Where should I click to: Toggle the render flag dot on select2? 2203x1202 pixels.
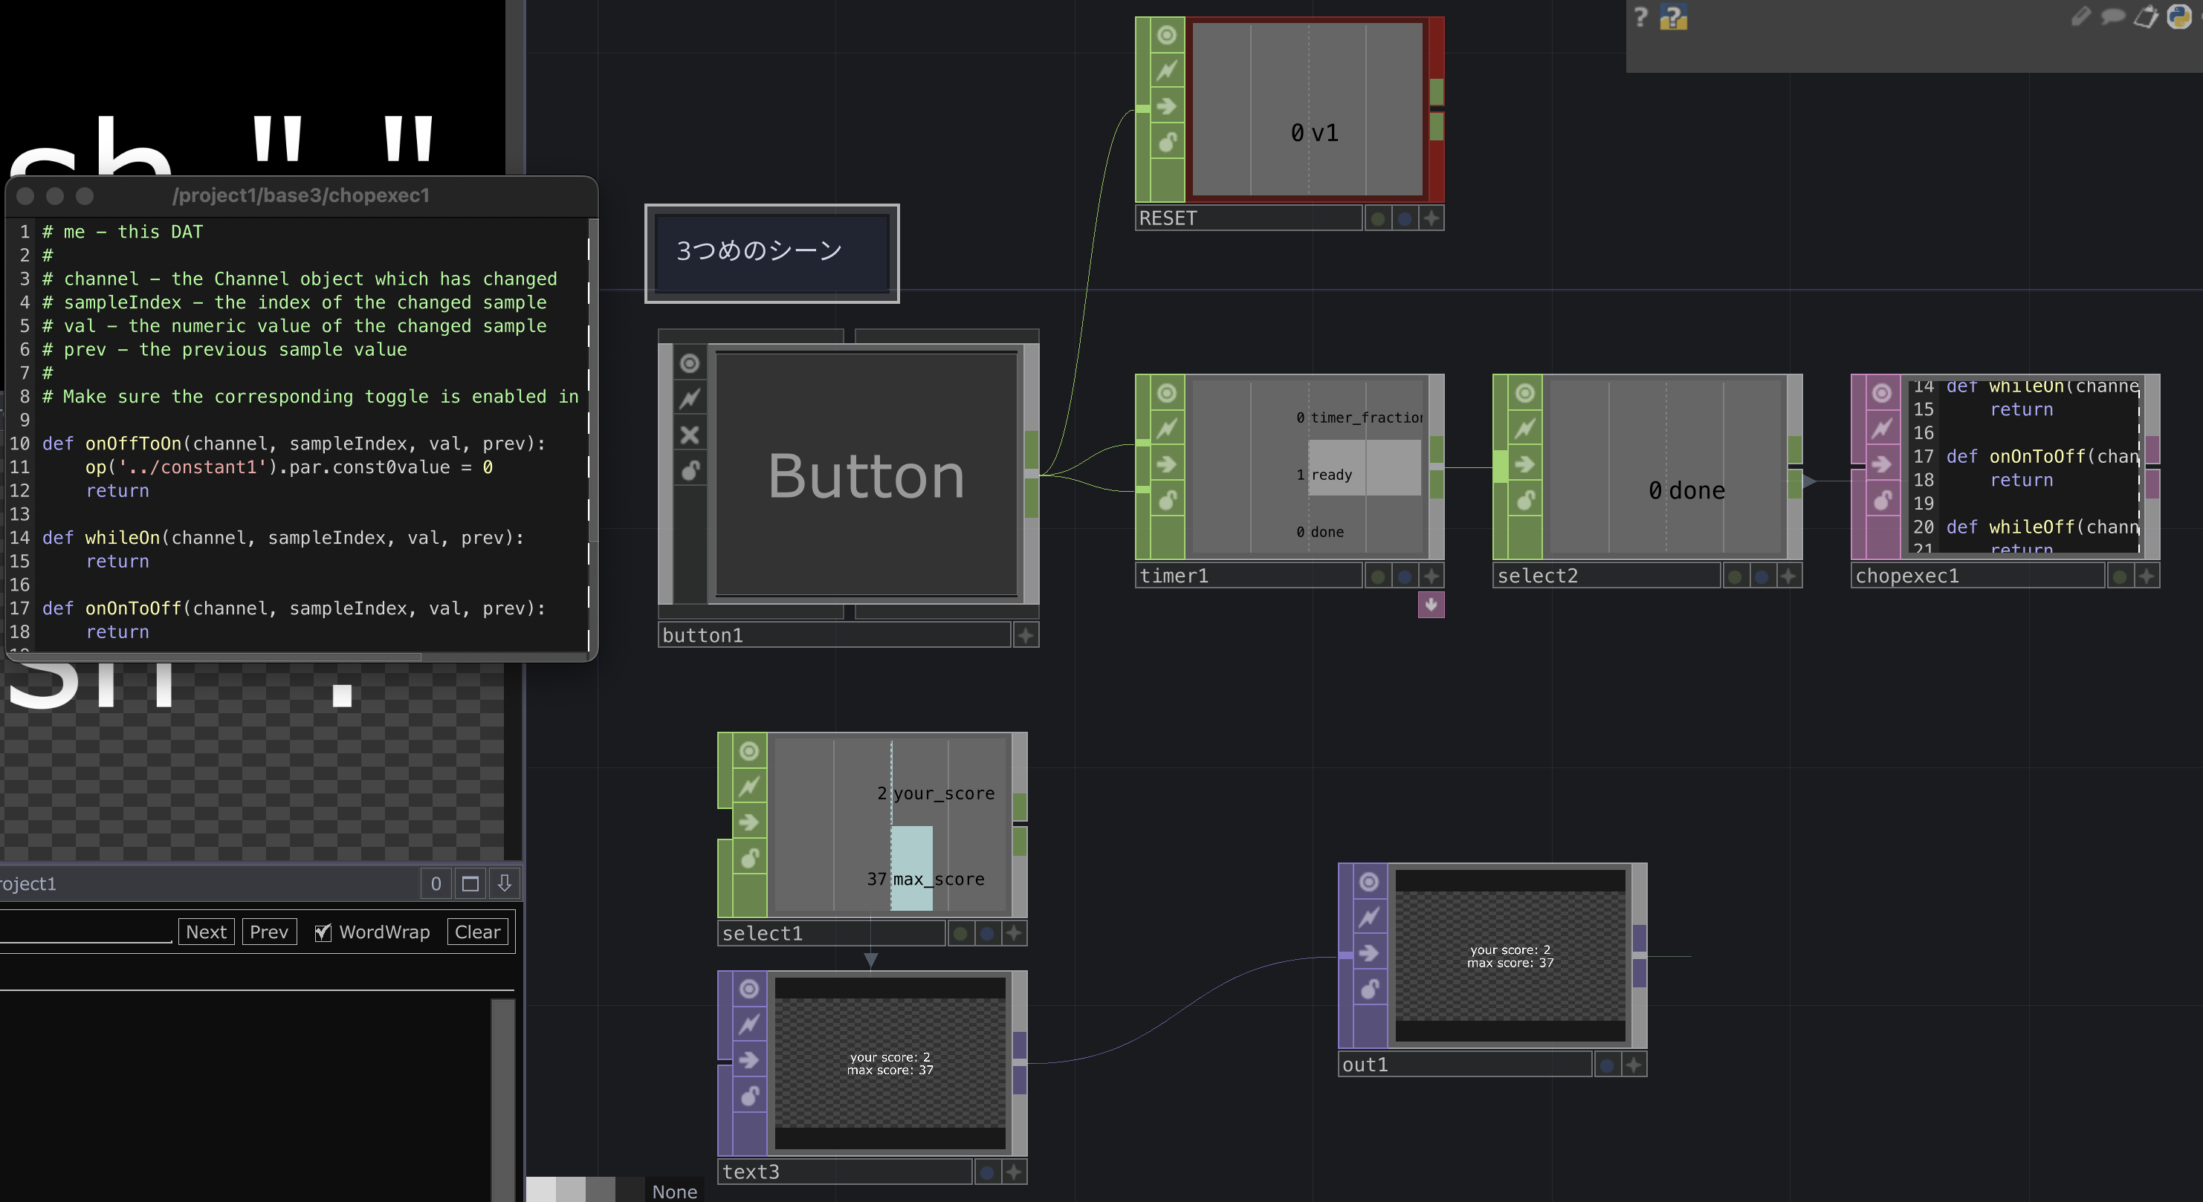[1734, 576]
